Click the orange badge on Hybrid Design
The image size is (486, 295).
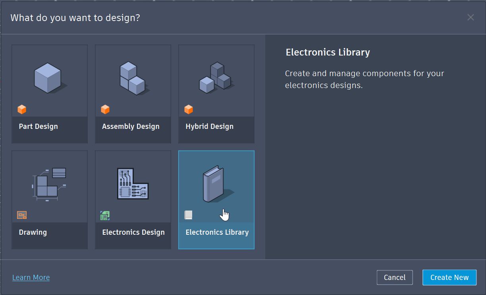pyautogui.click(x=189, y=109)
